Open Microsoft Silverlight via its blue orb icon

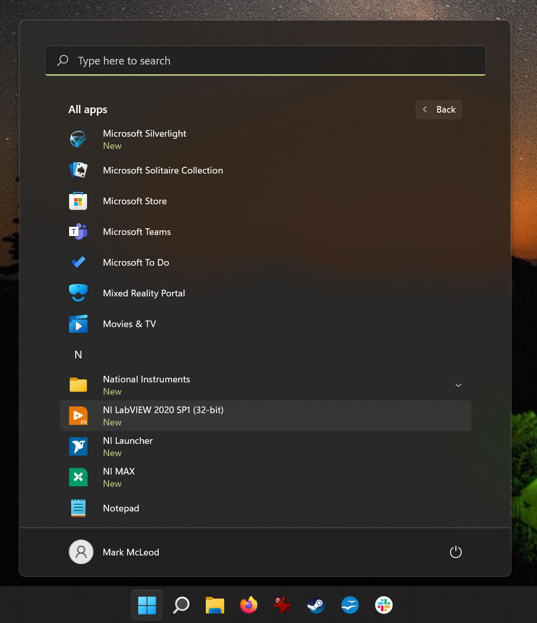[78, 139]
